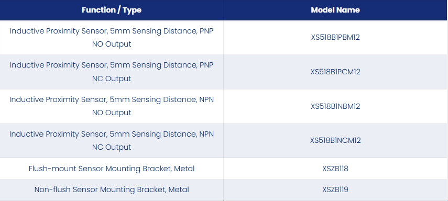The width and height of the screenshot is (448, 201).
Task: Click the word 'Metal' in Flush-mount row
Action: pos(184,169)
